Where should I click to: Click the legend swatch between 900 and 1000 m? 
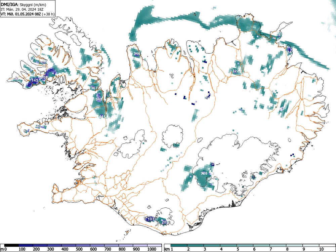(140, 245)
